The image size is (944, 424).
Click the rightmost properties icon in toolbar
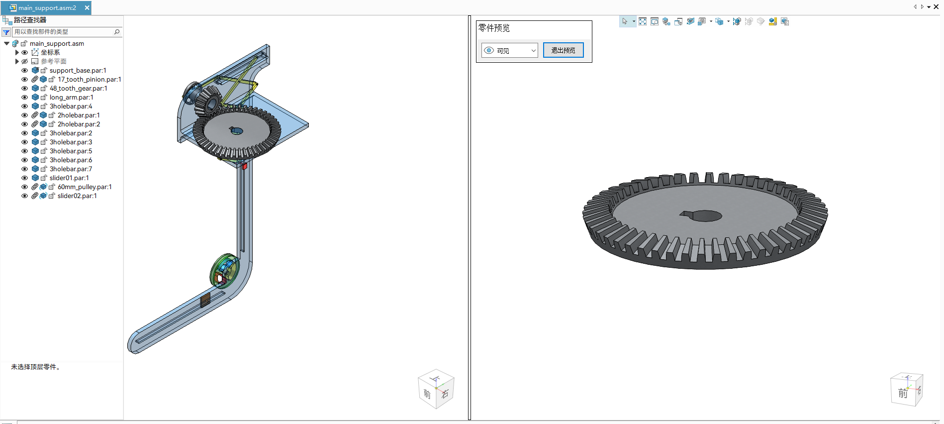pyautogui.click(x=785, y=21)
